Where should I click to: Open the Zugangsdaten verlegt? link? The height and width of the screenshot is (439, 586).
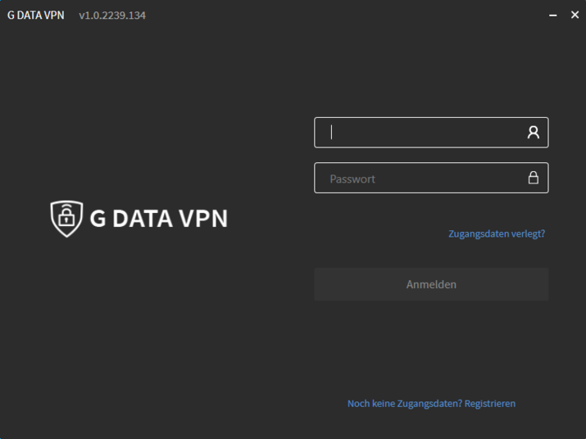(x=497, y=234)
